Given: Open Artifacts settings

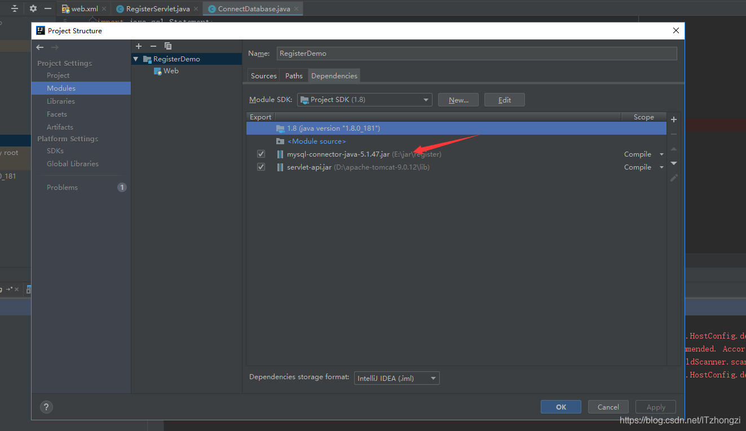Looking at the screenshot, I should 60,127.
